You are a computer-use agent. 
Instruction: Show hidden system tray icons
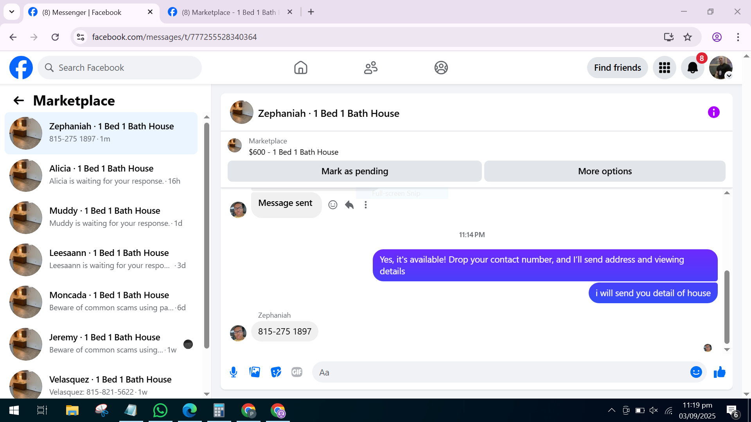(611, 410)
